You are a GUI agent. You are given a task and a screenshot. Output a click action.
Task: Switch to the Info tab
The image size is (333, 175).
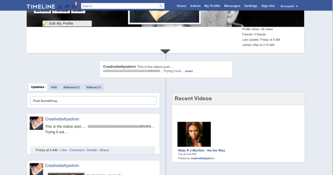[54, 87]
